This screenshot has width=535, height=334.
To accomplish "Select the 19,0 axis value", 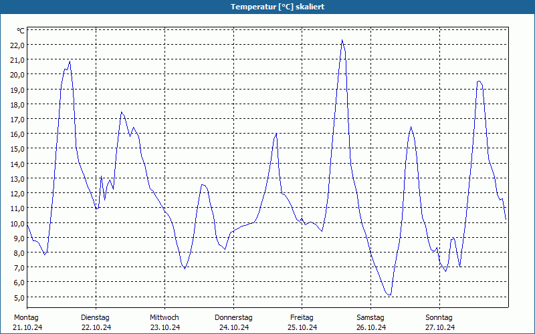I will pyautogui.click(x=17, y=90).
